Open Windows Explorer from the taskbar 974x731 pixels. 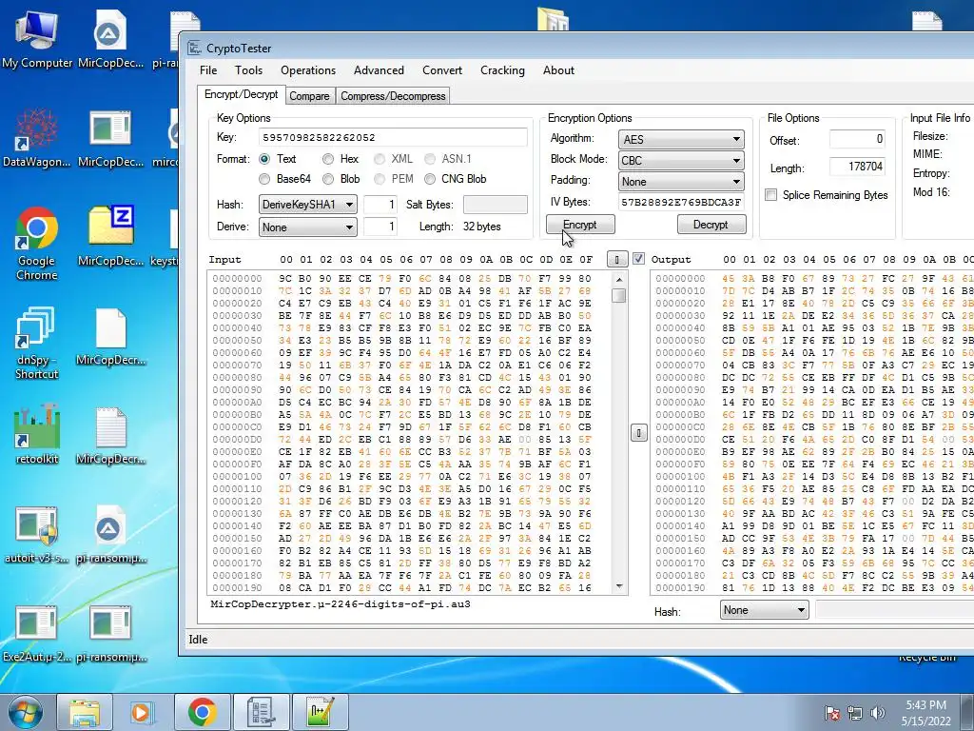[85, 712]
